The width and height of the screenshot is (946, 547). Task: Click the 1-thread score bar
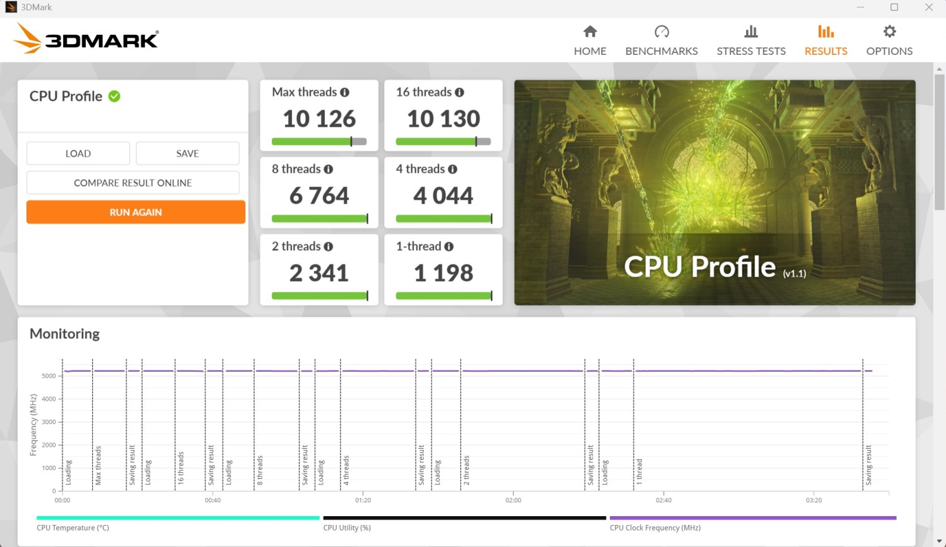coord(443,296)
